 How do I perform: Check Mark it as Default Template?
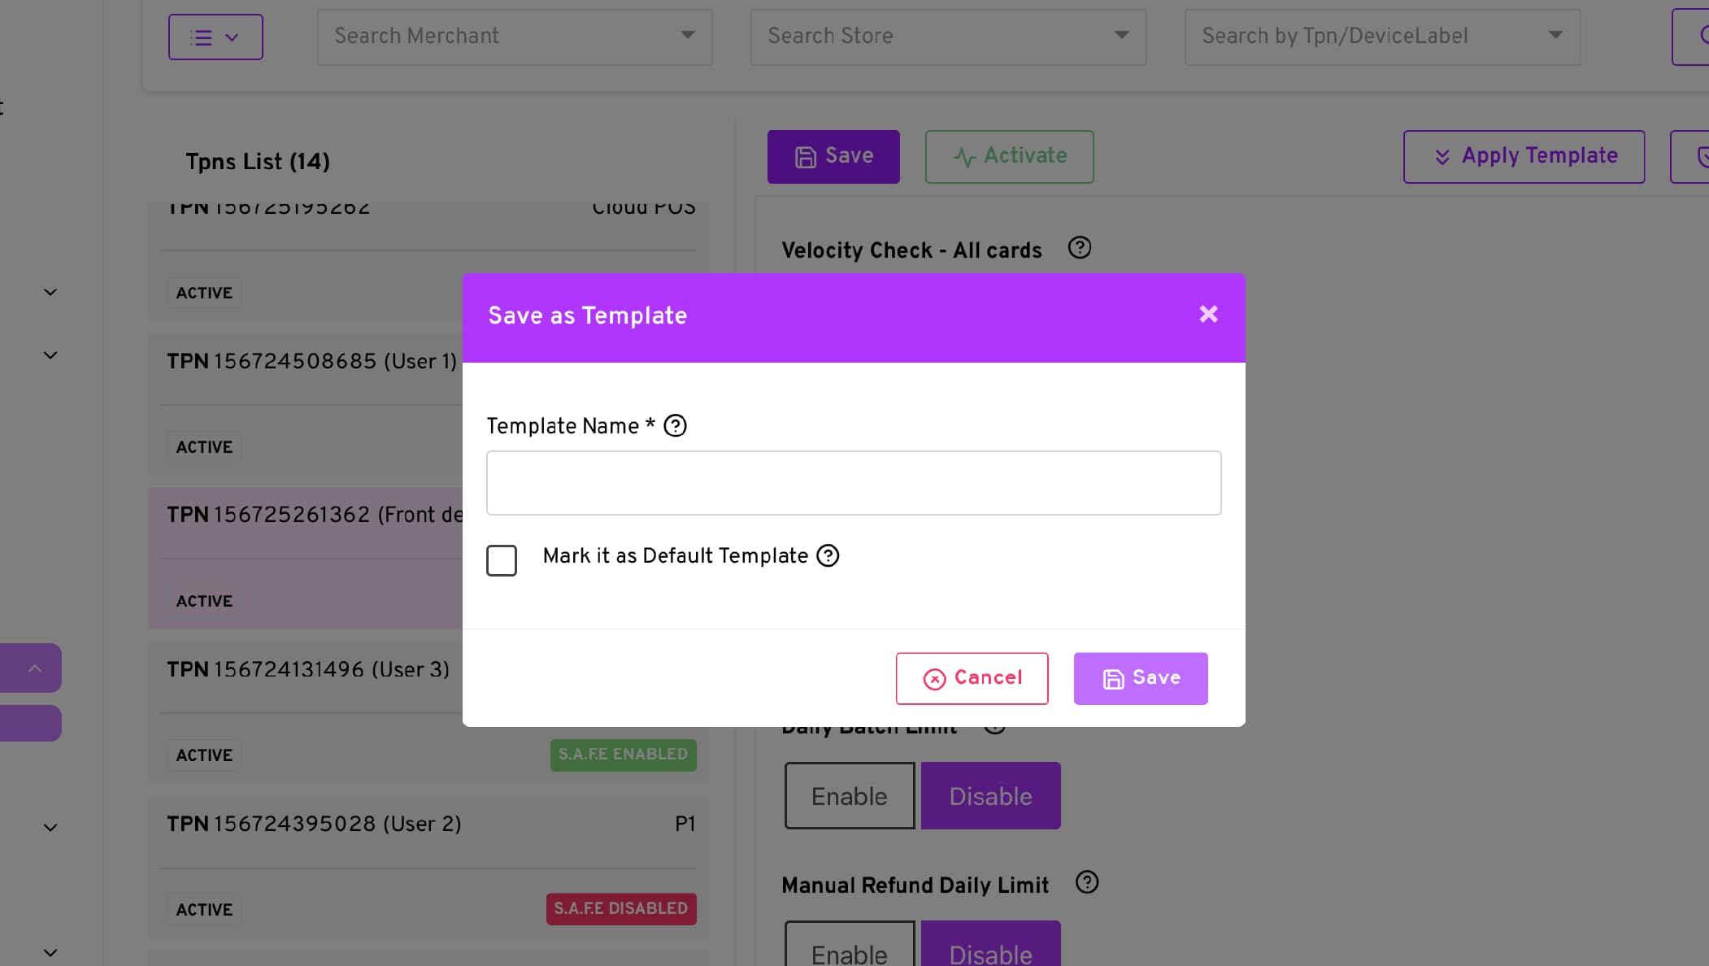tap(502, 560)
